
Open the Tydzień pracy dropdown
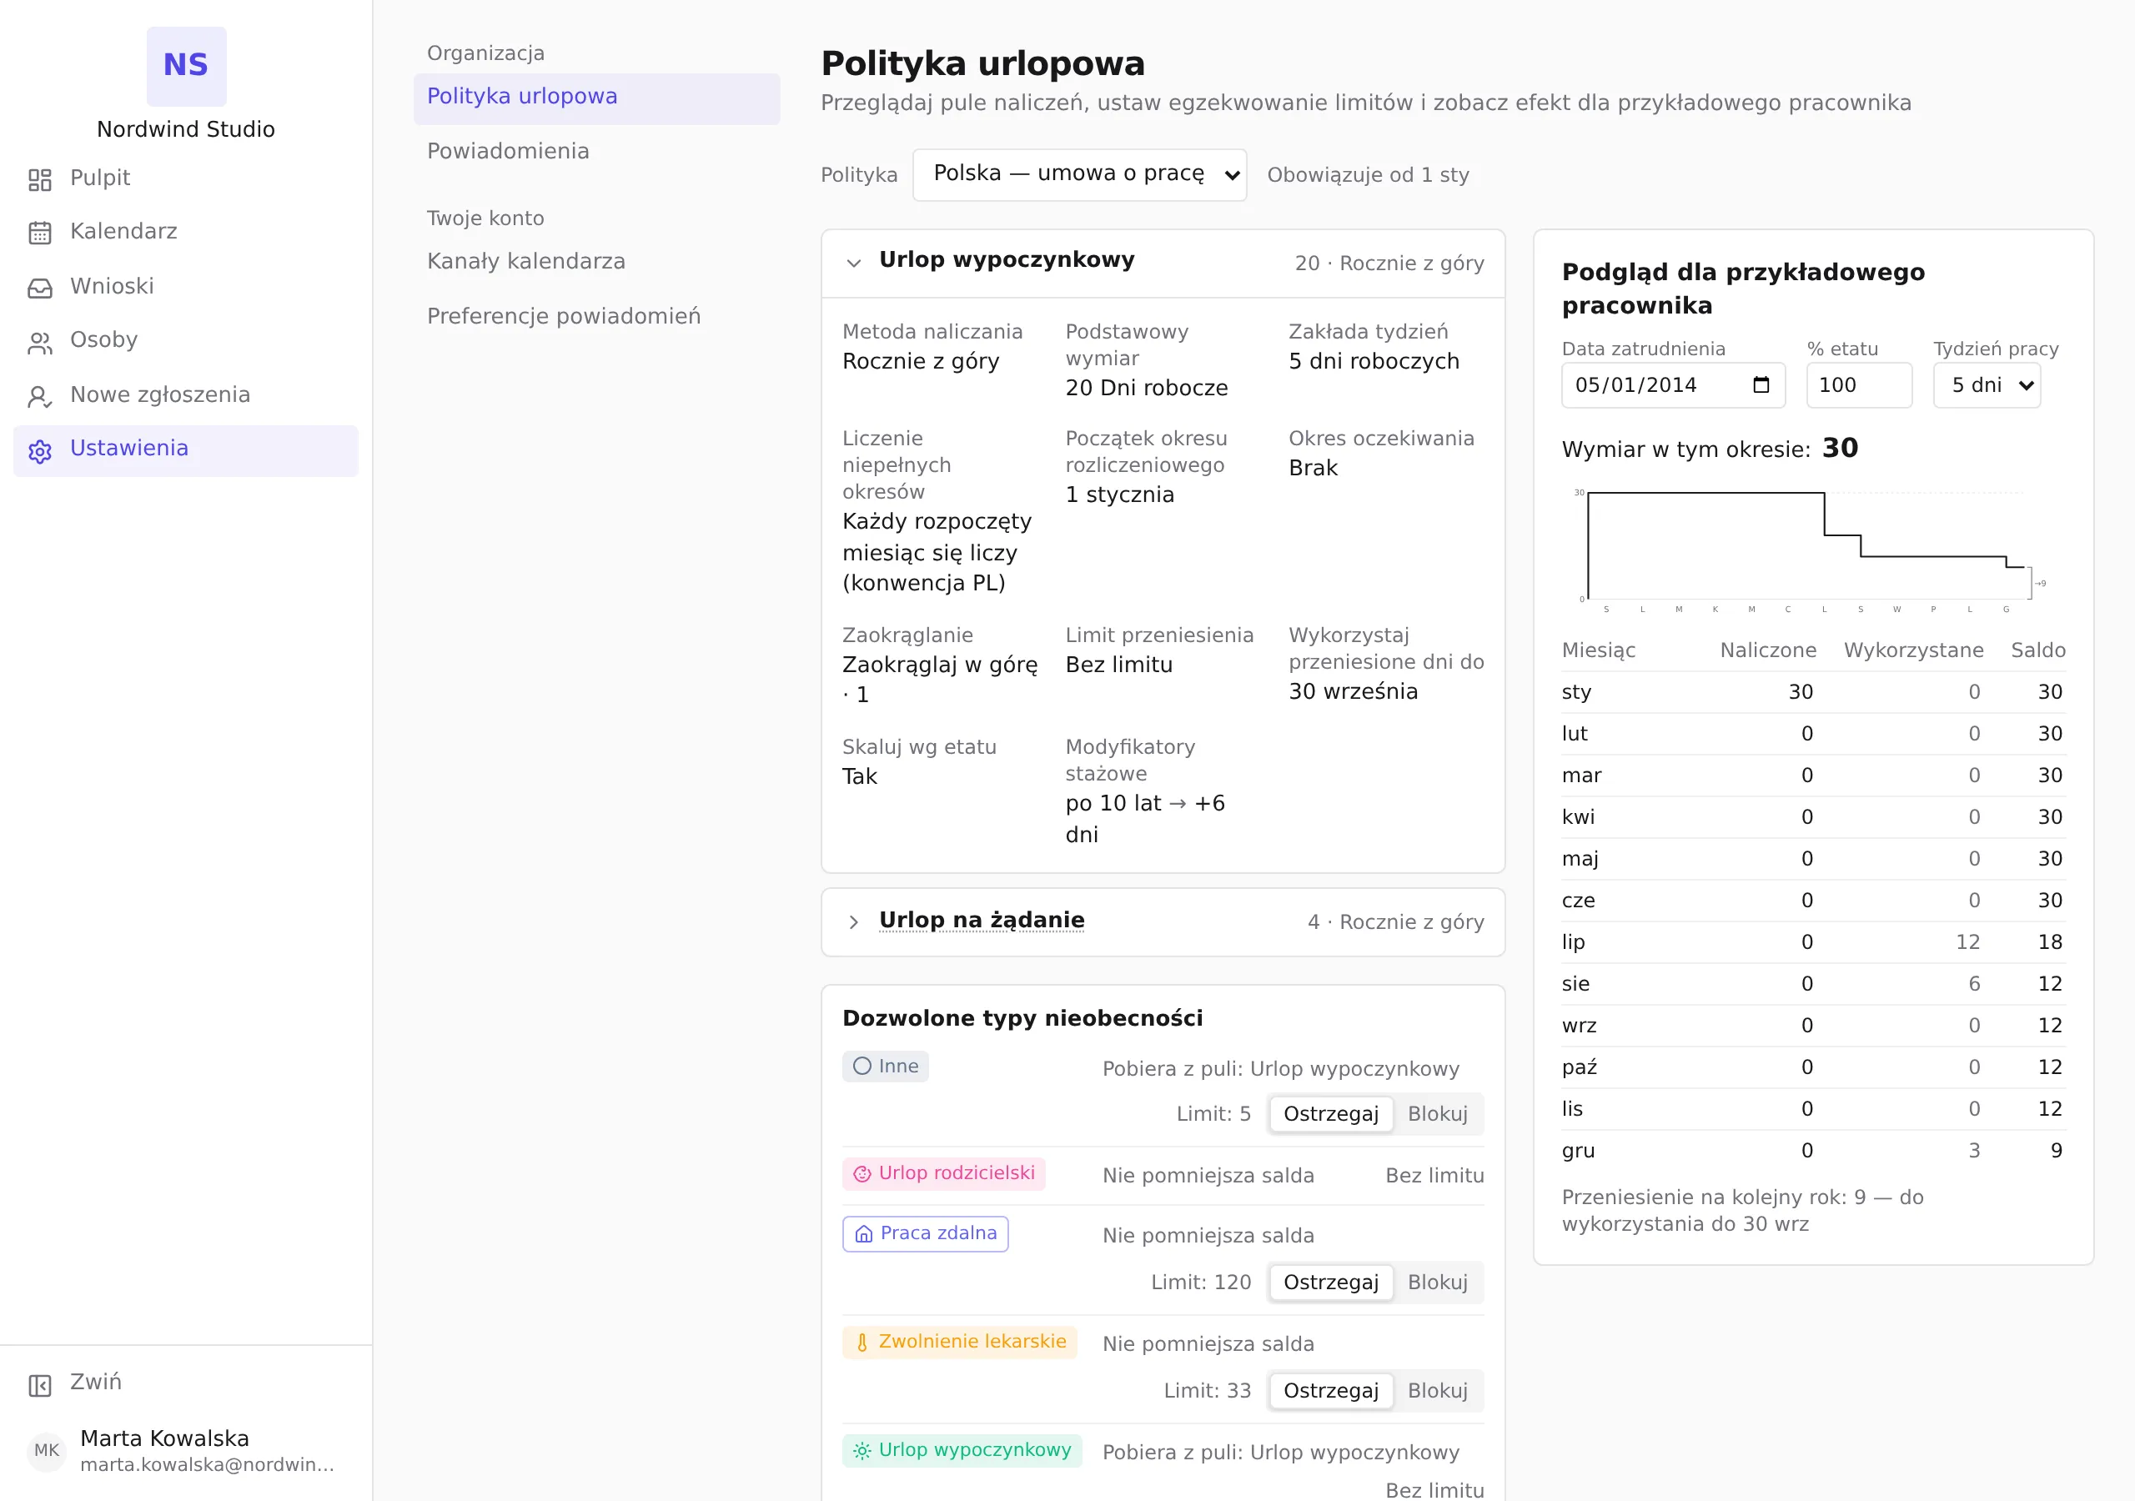tap(1987, 385)
